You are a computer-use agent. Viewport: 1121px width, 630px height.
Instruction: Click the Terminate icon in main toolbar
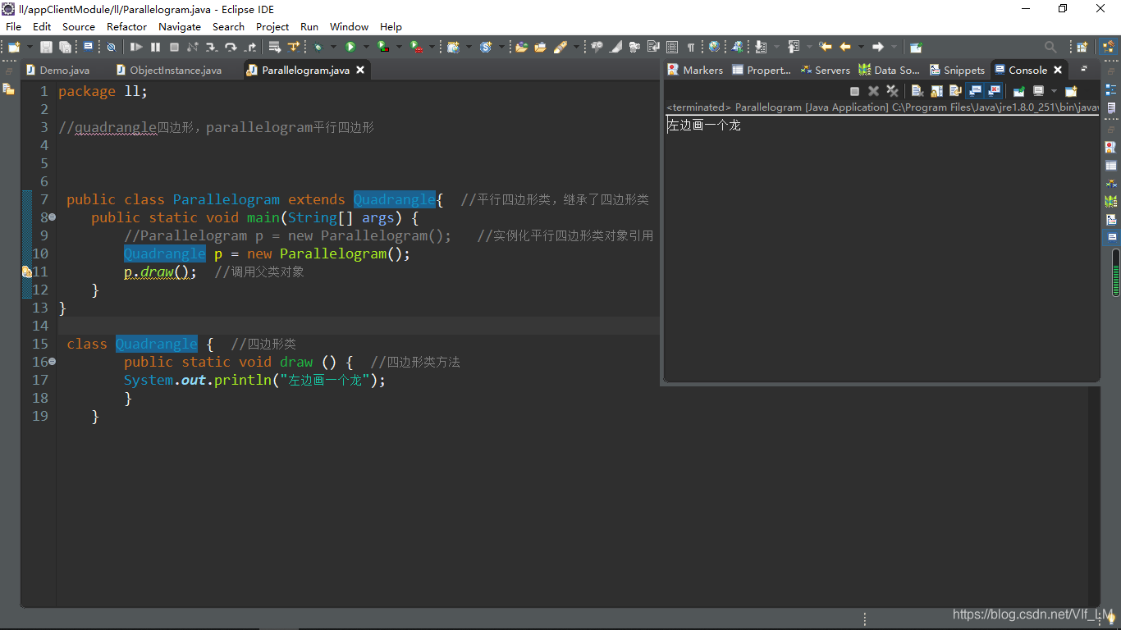(x=174, y=47)
